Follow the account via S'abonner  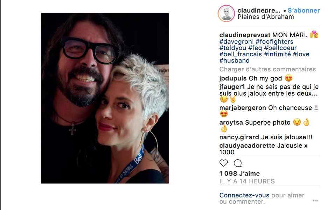click(x=304, y=10)
